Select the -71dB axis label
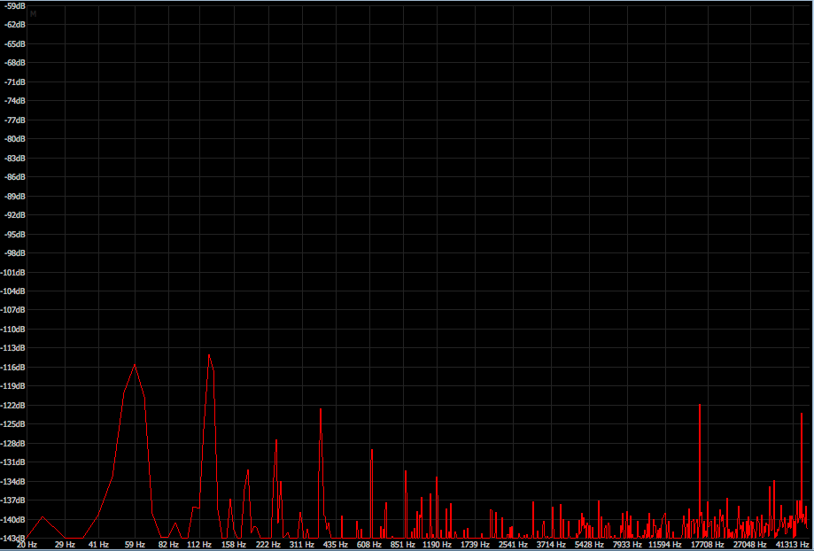The height and width of the screenshot is (551, 814). 13,82
